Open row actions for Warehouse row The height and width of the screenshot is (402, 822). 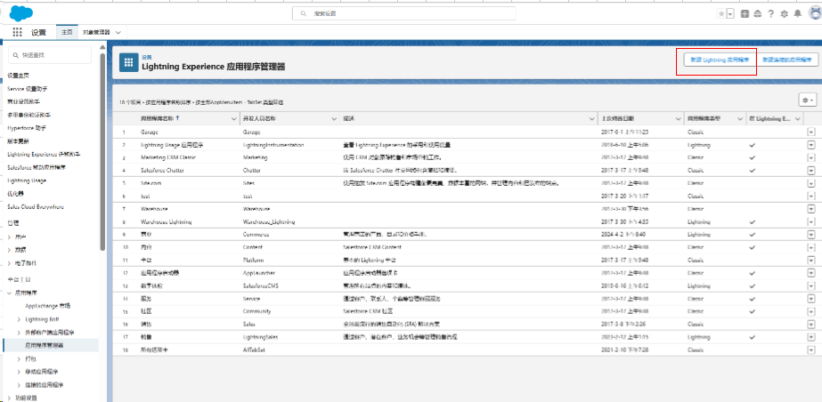tap(811, 209)
